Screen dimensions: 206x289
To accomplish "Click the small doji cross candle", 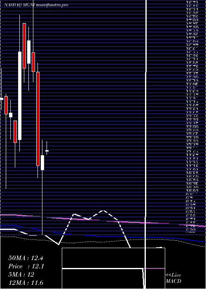I will [47, 151].
